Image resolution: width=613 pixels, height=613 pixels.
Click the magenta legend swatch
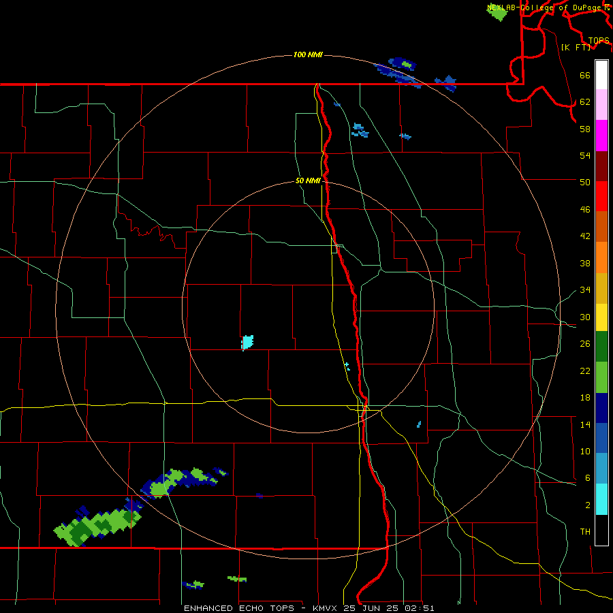coord(601,136)
